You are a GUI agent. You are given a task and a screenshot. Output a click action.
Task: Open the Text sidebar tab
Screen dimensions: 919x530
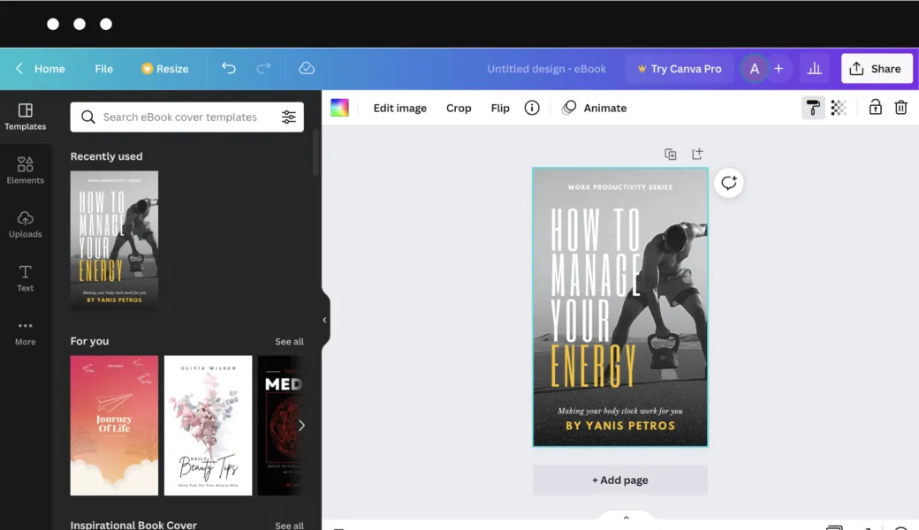(x=26, y=278)
